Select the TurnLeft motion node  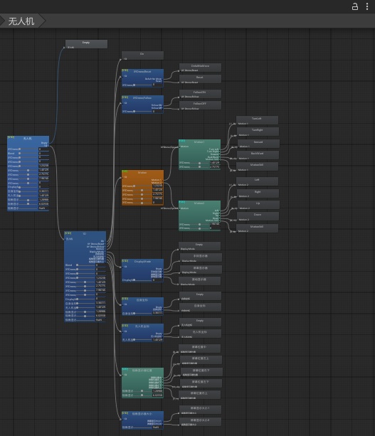257,120
